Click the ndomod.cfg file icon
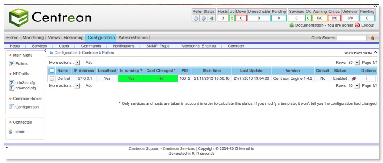The image size is (383, 163). [x=12, y=88]
